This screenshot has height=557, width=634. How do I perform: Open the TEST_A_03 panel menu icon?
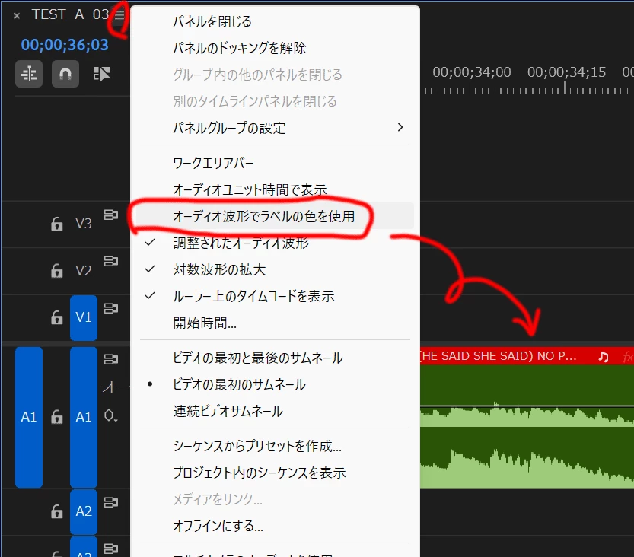[x=119, y=15]
